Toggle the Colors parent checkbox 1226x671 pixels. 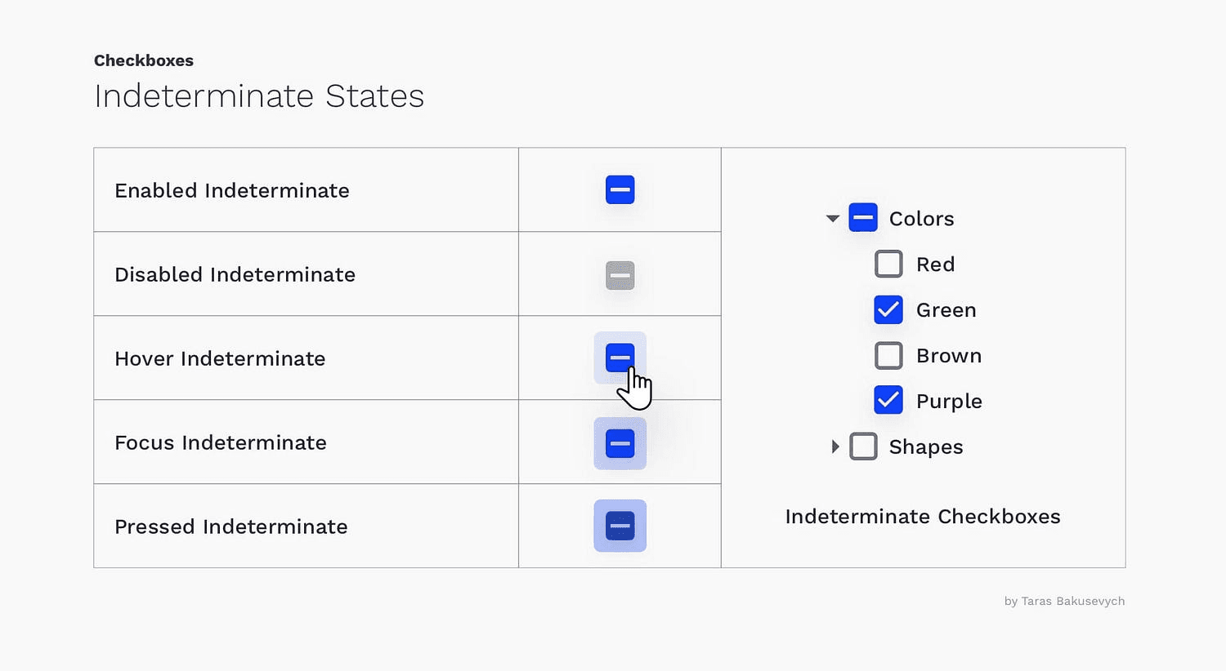click(863, 218)
